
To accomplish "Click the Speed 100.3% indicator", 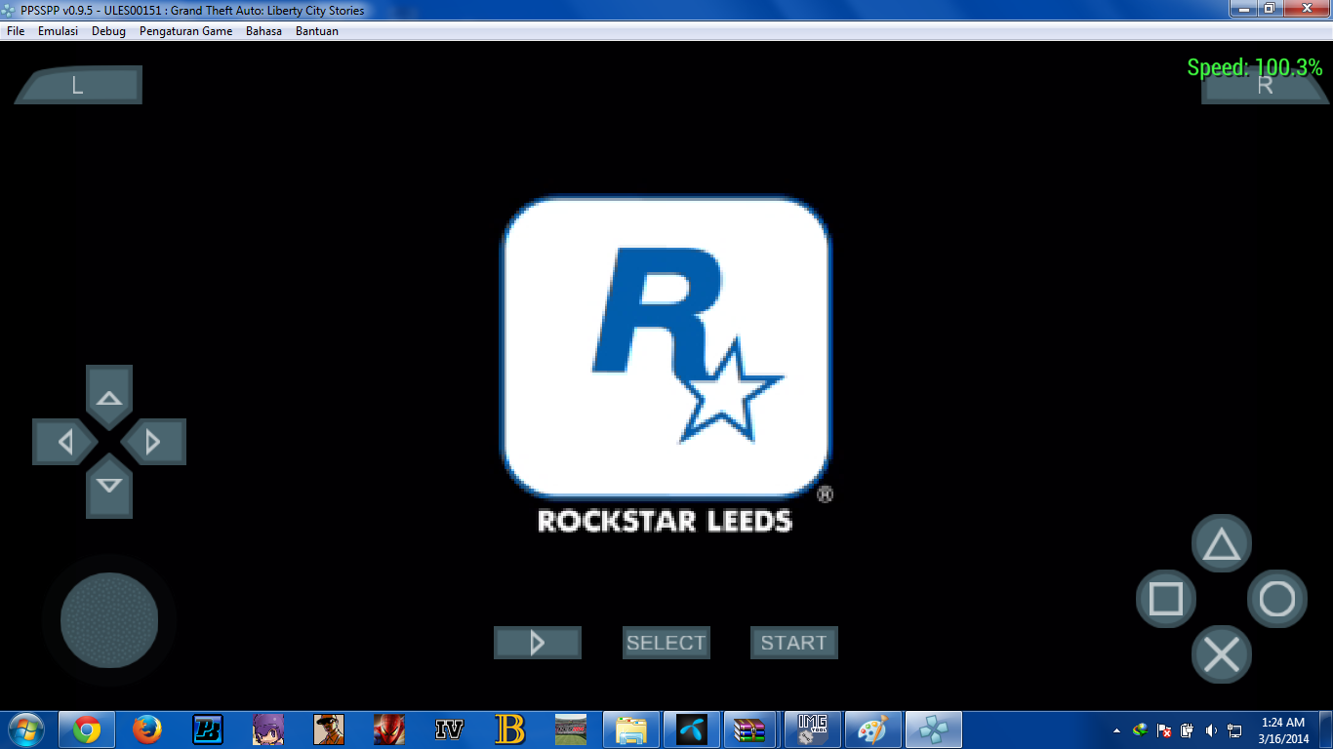I will [x=1255, y=67].
